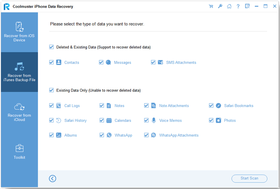Select Recover from iCloud tab

[x=19, y=111]
